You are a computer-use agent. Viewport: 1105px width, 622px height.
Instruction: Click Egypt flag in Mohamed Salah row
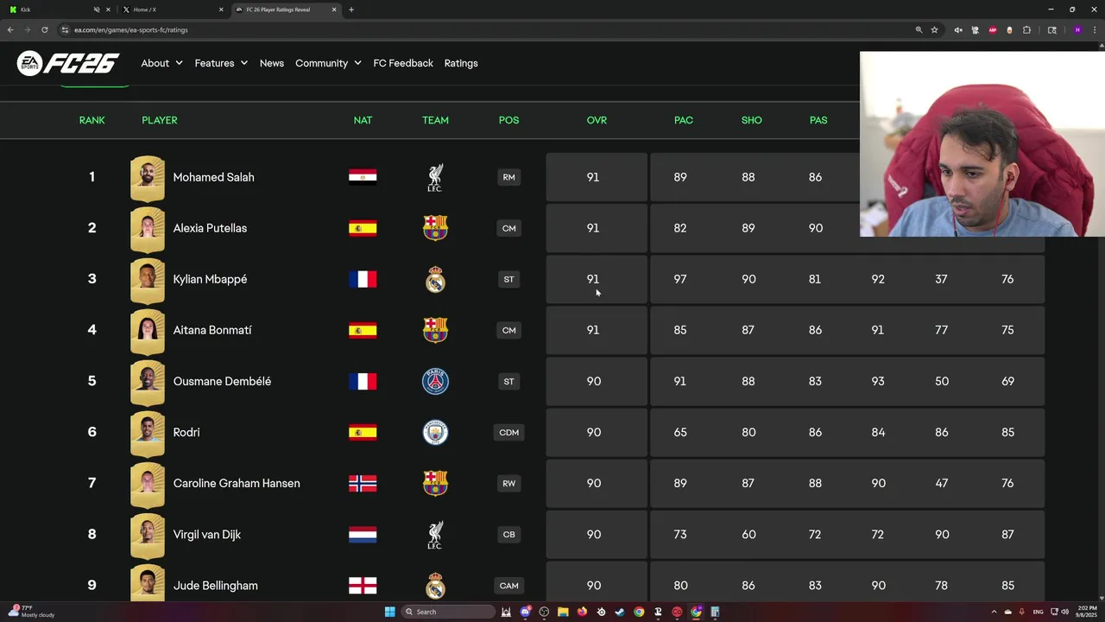(x=363, y=177)
